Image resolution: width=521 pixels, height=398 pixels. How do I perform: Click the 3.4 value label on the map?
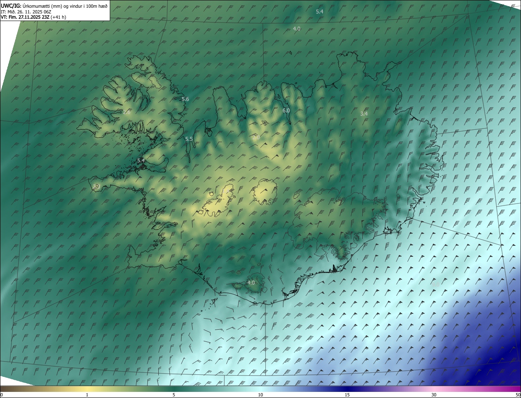(364, 114)
